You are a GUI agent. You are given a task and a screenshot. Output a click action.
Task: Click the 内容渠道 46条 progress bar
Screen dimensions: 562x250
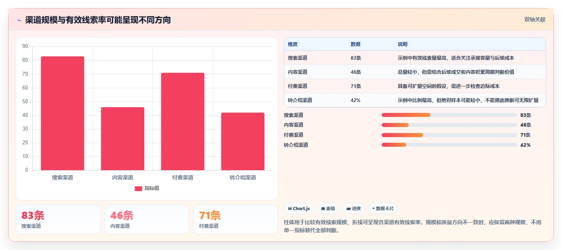449,125
